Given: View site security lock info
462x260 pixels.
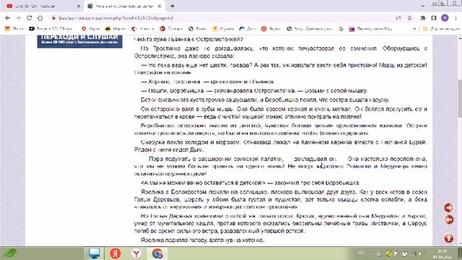Looking at the screenshot, I should [53, 18].
